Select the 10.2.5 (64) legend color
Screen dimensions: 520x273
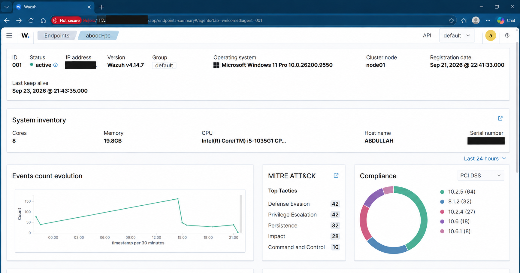pyautogui.click(x=442, y=192)
